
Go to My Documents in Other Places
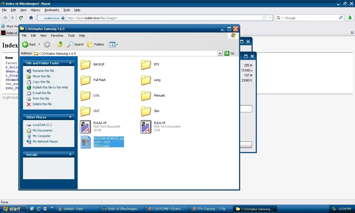click(42, 130)
